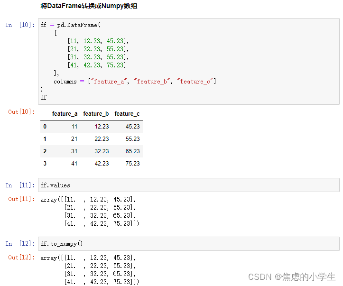Select the feature_b column header
This screenshot has width=343, height=286.
point(96,114)
